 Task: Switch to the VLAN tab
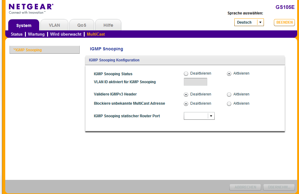point(54,25)
